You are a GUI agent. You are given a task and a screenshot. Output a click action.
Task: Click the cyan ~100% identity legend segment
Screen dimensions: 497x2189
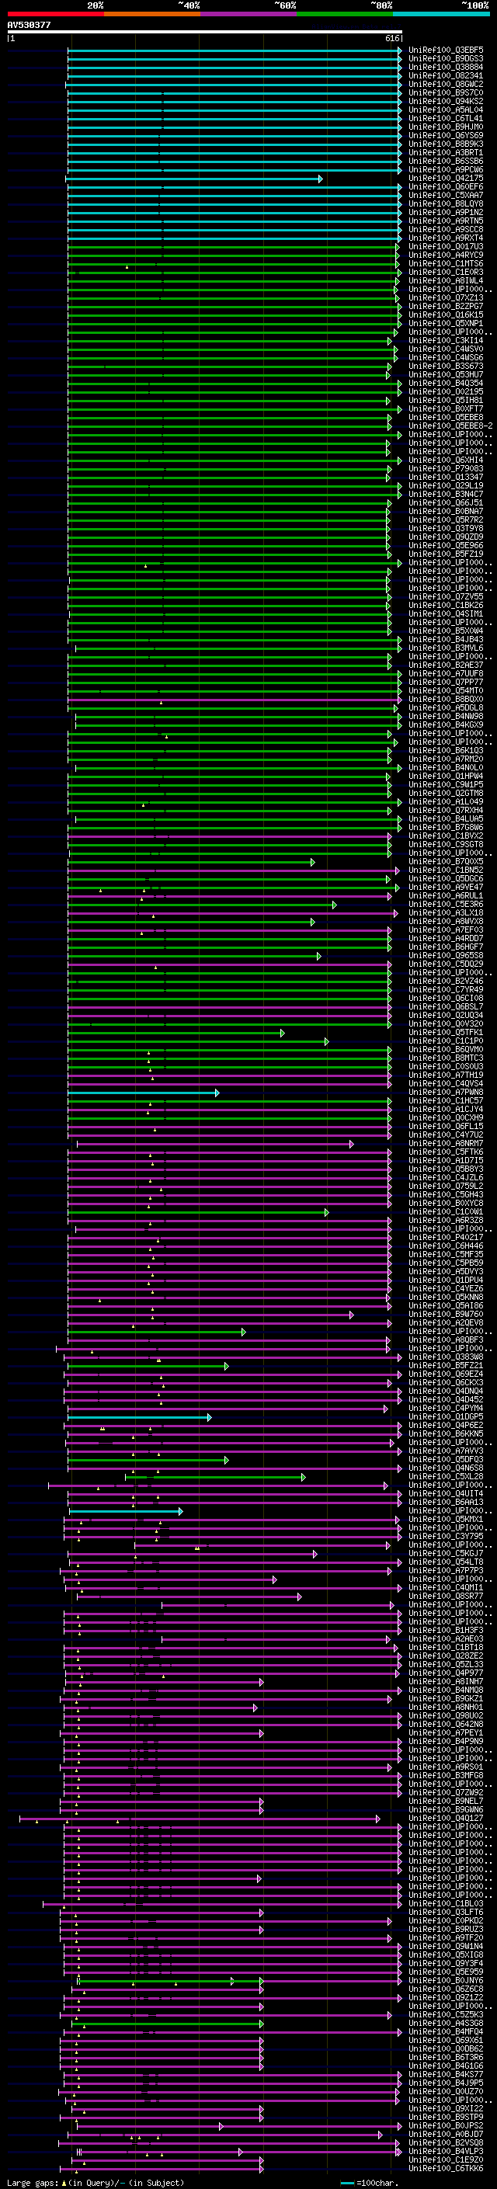pyautogui.click(x=442, y=14)
